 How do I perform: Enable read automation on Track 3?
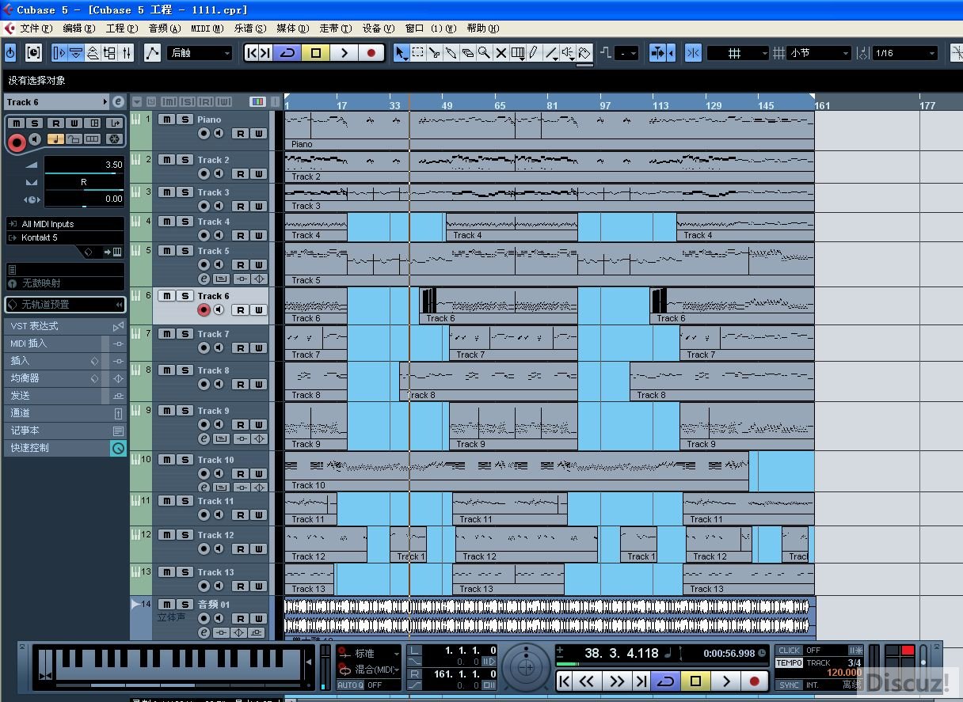point(241,207)
